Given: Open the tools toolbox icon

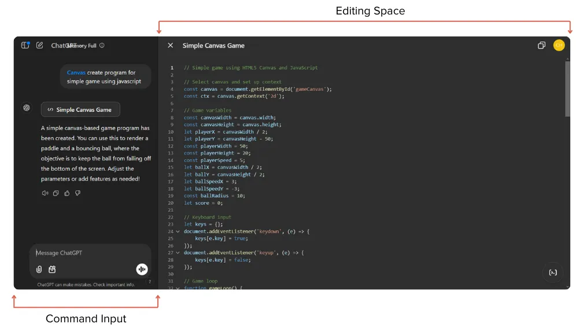Looking at the screenshot, I should click(52, 269).
